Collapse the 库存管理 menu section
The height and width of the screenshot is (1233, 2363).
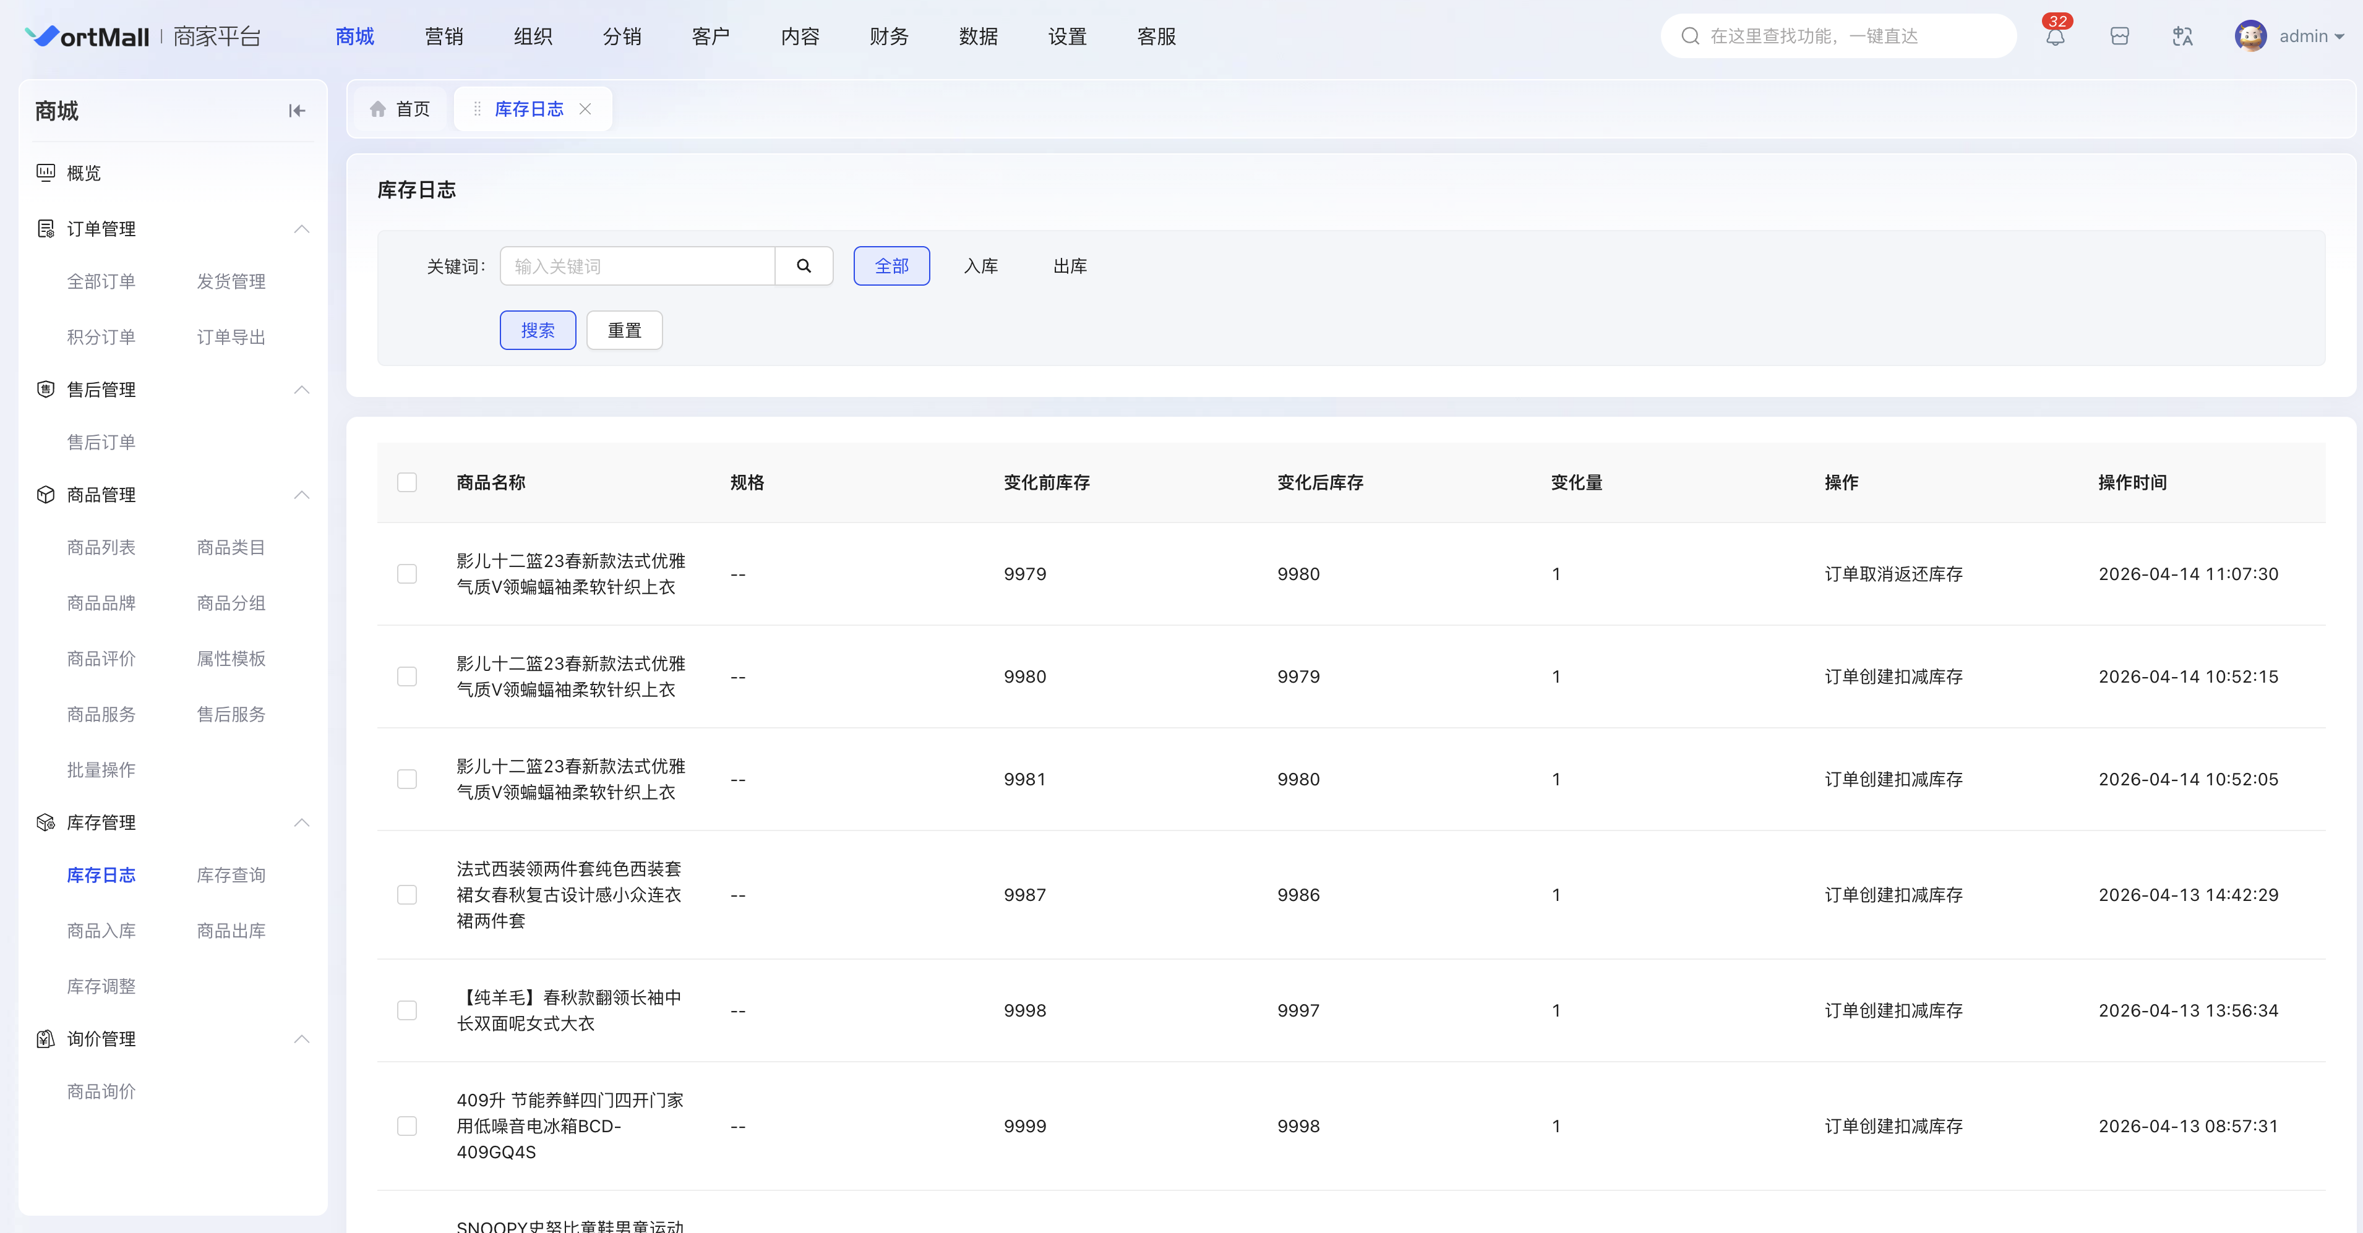click(301, 822)
